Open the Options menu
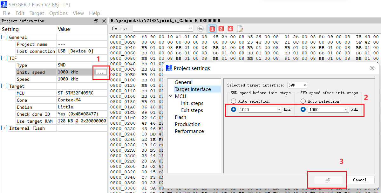 58,13
